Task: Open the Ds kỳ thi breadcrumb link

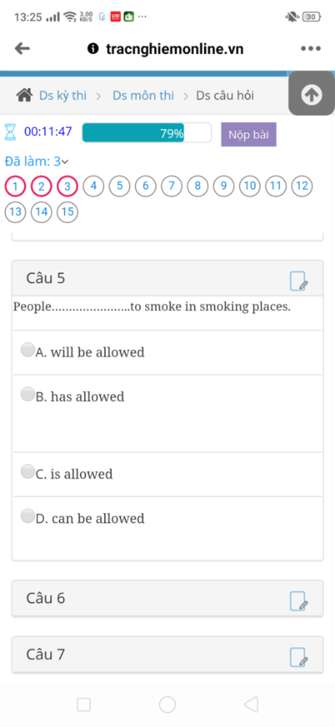Action: (x=63, y=95)
